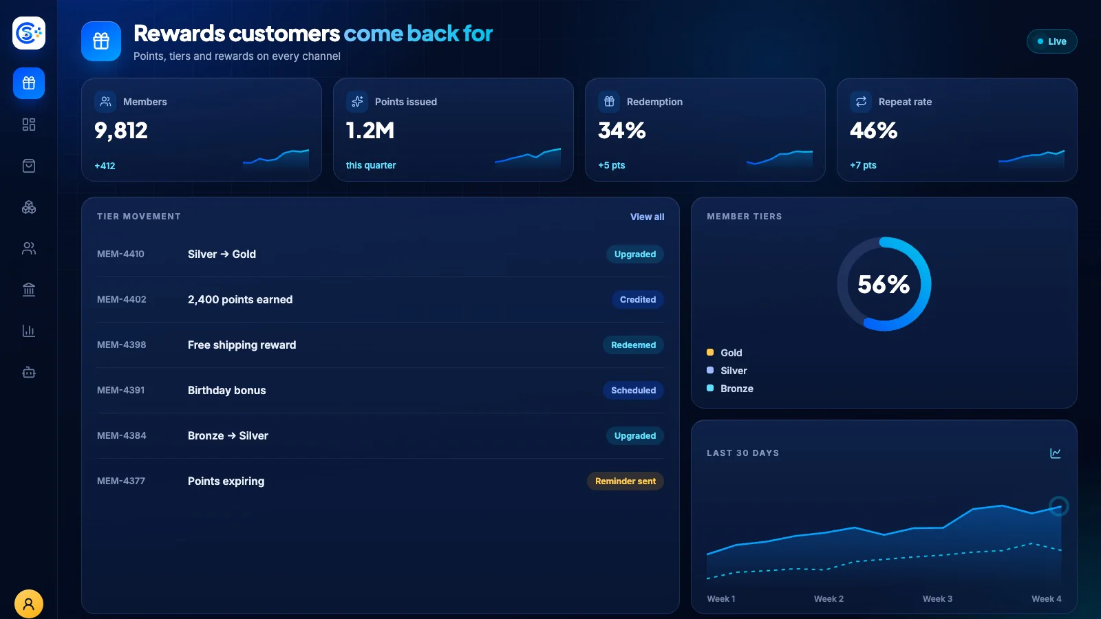Screen dimensions: 1101x619
Task: Select the Bronze tier legend swatch
Action: [x=710, y=388]
